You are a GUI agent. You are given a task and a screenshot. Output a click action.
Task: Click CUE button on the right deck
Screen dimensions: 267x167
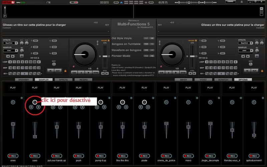tap(161, 72)
